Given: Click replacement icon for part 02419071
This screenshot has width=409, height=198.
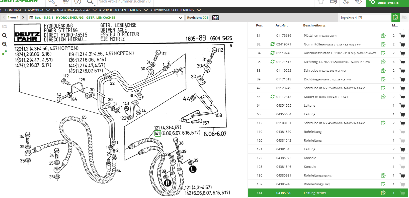Looking at the screenshot, I should (272, 44).
